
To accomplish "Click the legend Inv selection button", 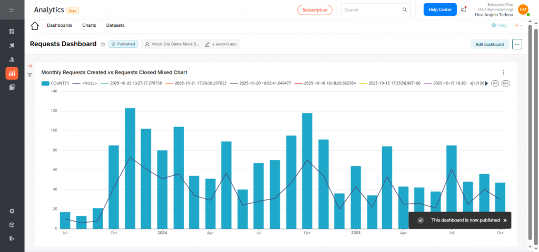I will pyautogui.click(x=505, y=83).
